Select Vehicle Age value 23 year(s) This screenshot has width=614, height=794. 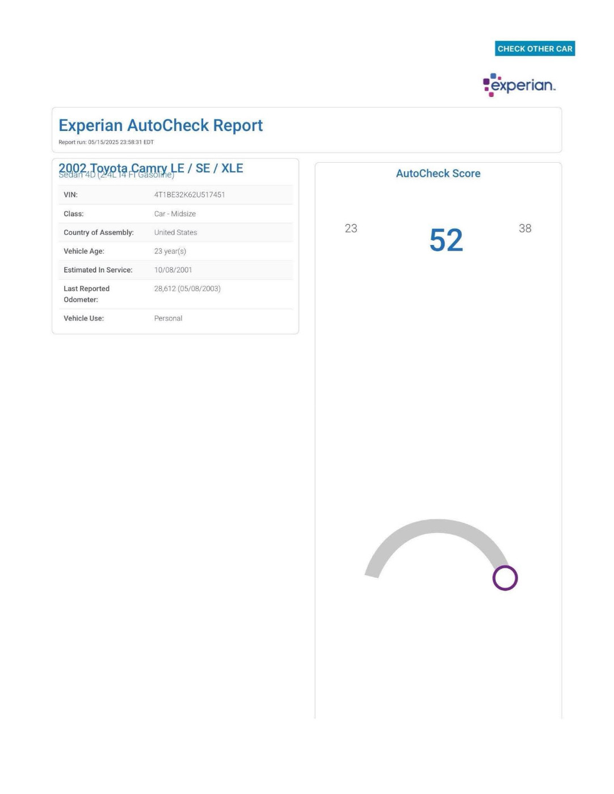pos(170,251)
